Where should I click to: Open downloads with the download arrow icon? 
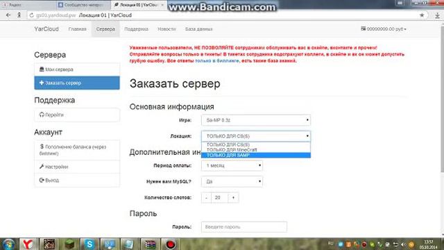click(437, 15)
